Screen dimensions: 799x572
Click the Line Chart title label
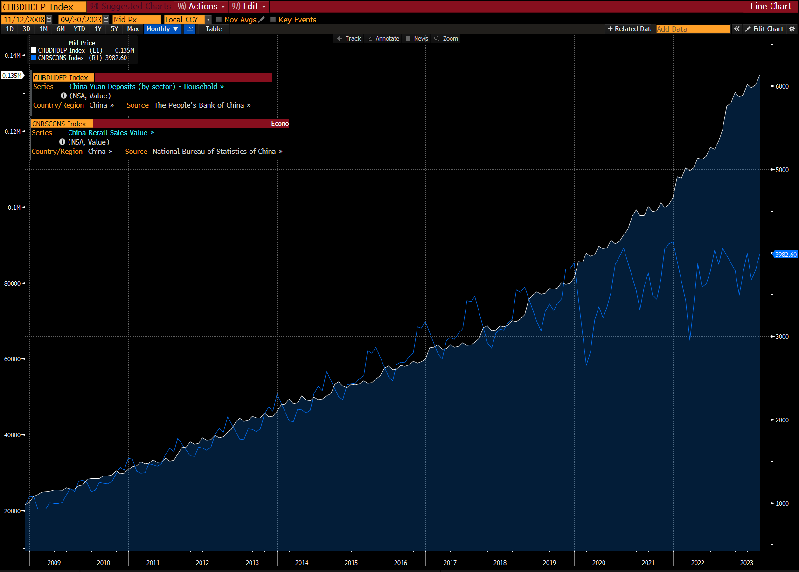tap(771, 7)
